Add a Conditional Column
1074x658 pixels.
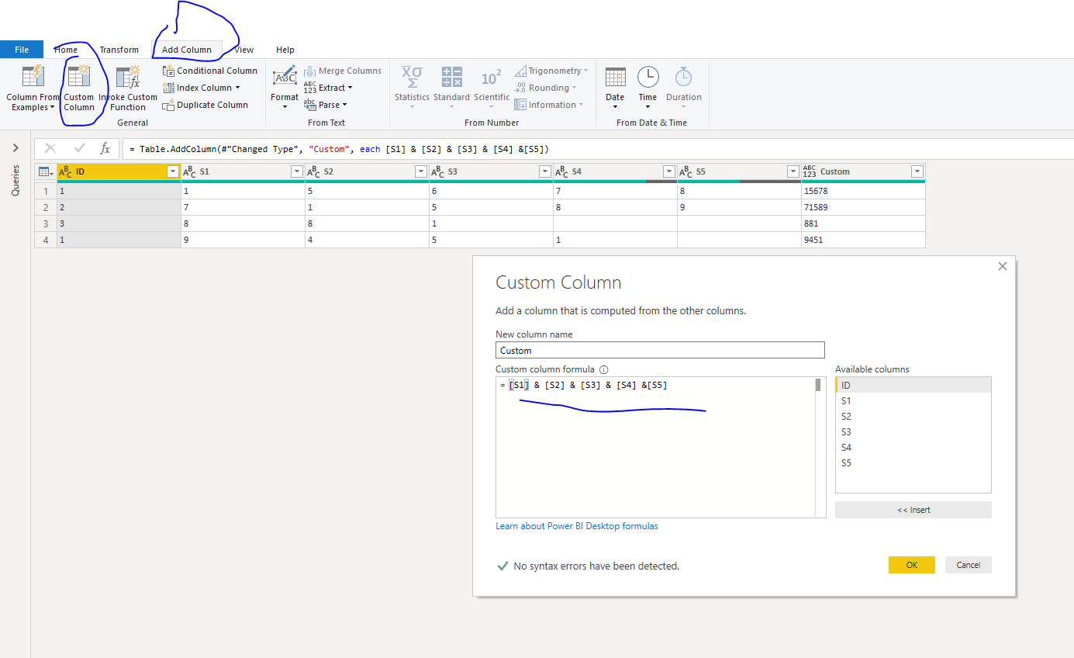click(210, 71)
